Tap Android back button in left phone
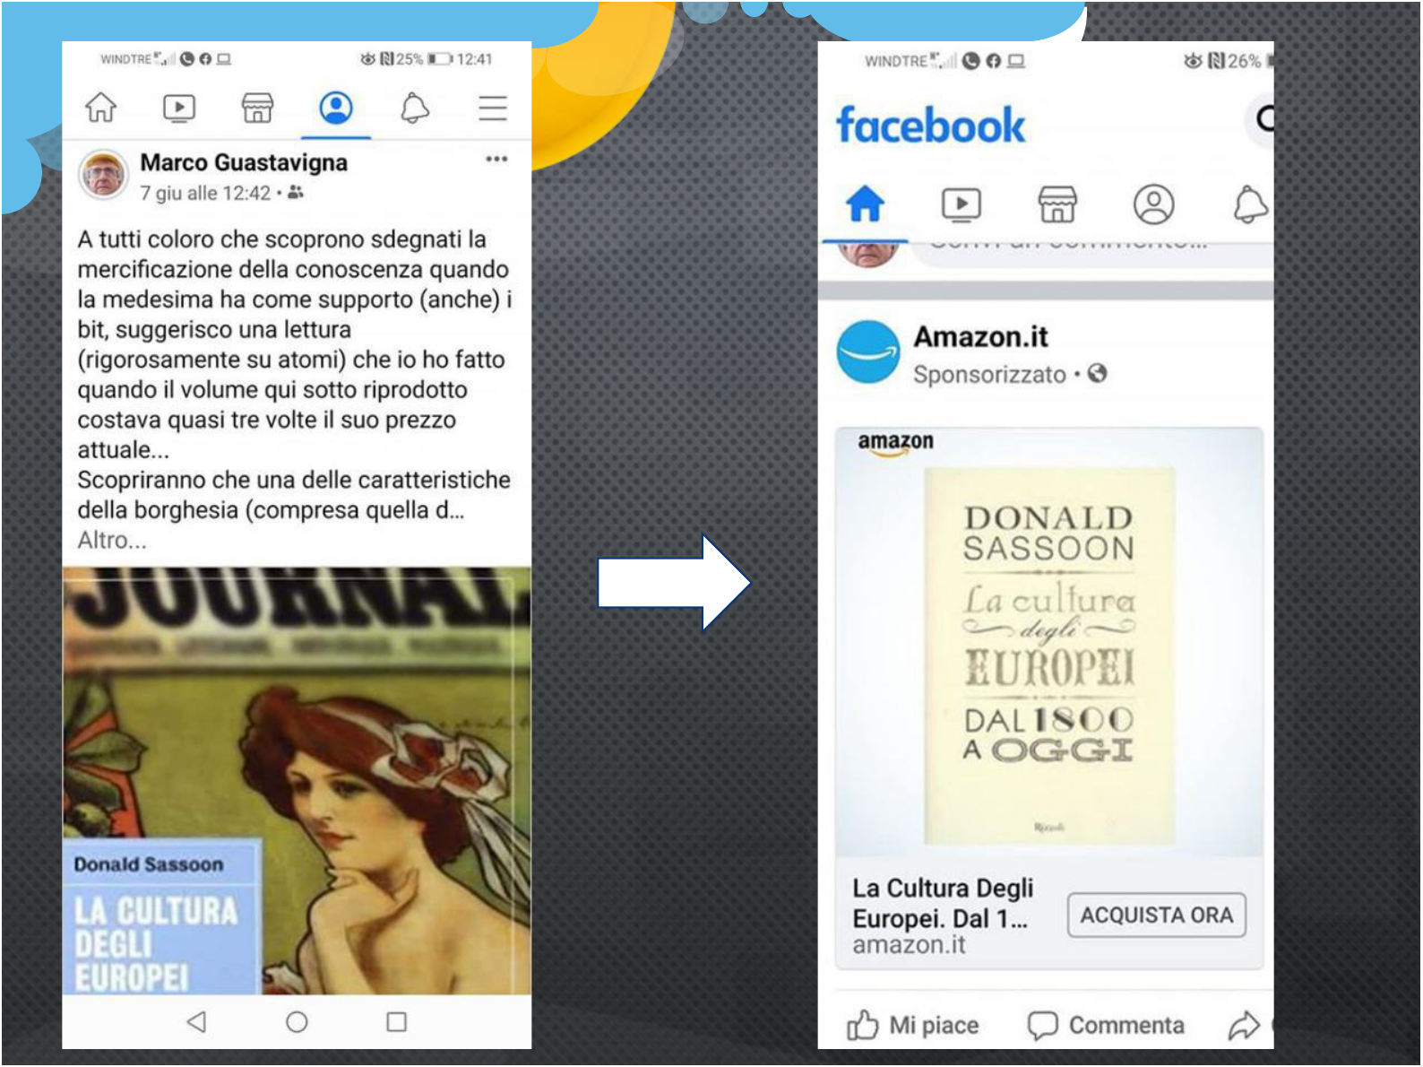1423x1067 pixels. tap(197, 1021)
